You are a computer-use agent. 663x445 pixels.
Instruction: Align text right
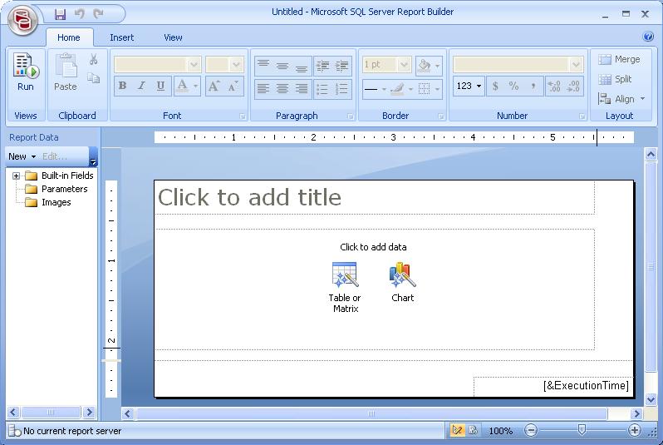(302, 88)
